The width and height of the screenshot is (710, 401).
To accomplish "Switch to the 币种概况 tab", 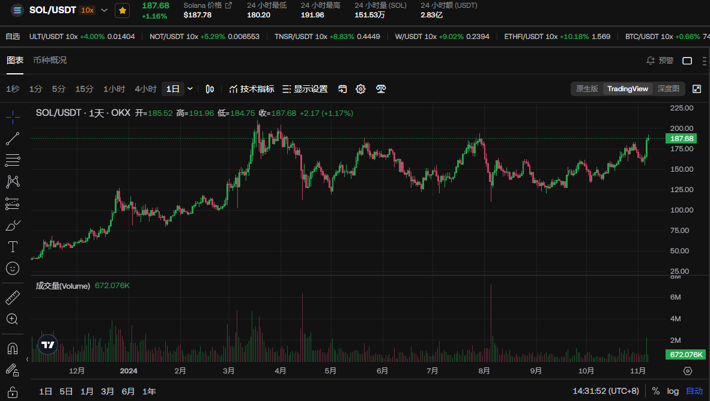I will pyautogui.click(x=50, y=60).
